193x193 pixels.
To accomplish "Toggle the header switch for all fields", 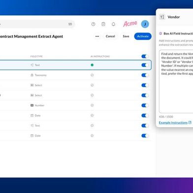I will [145, 57].
